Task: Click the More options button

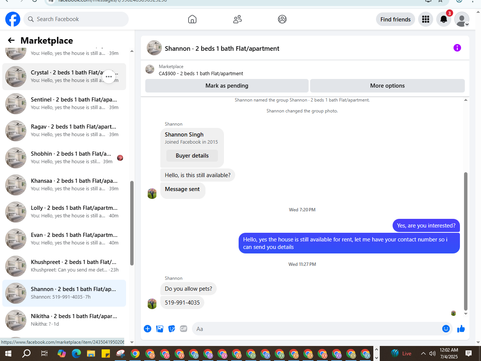Action: coord(387,86)
